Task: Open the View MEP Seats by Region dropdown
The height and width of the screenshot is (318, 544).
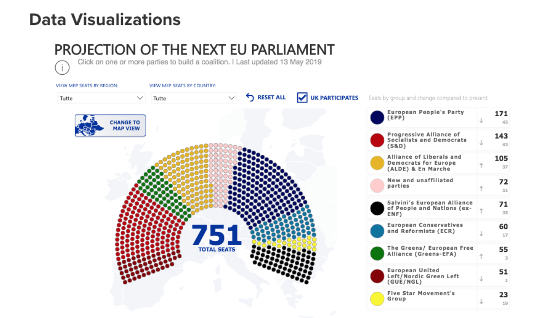Action: (101, 98)
